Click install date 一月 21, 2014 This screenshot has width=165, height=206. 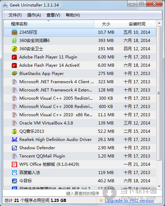[137, 164]
